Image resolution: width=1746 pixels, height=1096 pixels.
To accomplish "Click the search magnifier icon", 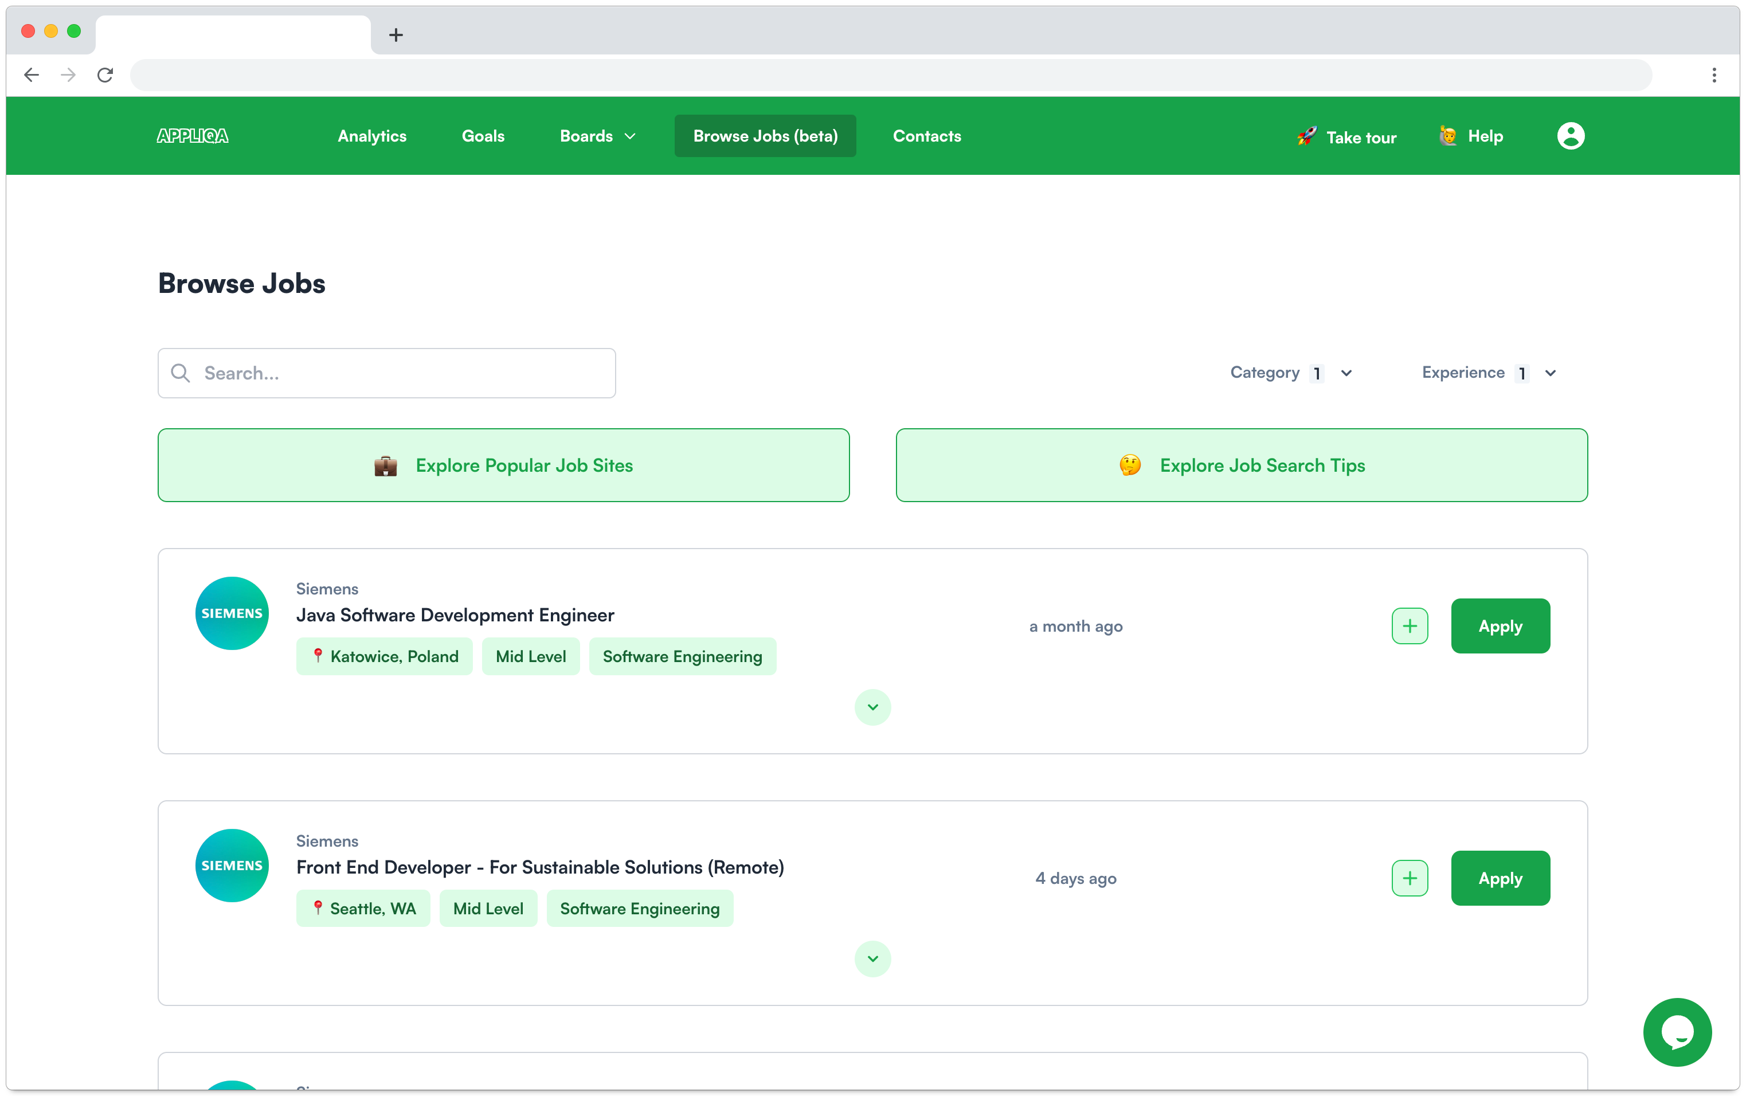I will pos(181,373).
